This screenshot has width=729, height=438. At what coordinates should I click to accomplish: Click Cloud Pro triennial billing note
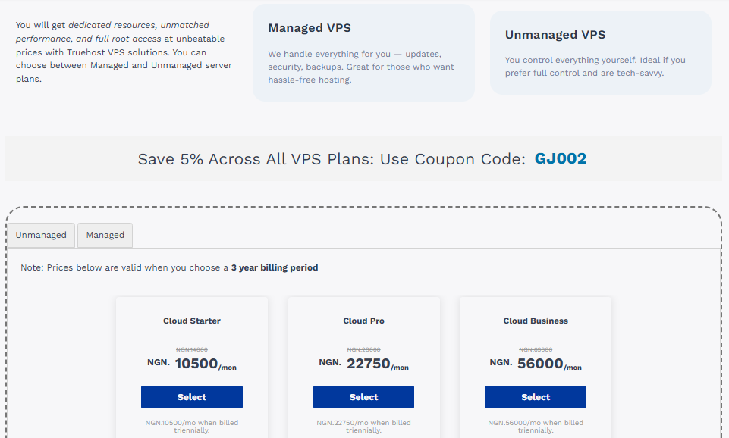tap(363, 426)
